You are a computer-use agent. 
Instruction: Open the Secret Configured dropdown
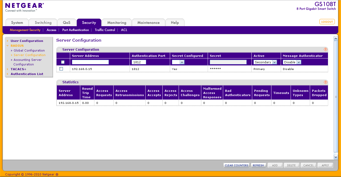click(x=178, y=62)
